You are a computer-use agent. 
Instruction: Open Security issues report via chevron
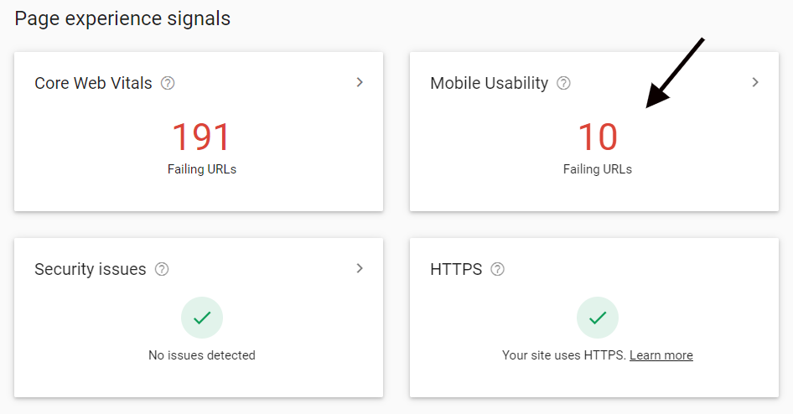tap(360, 268)
